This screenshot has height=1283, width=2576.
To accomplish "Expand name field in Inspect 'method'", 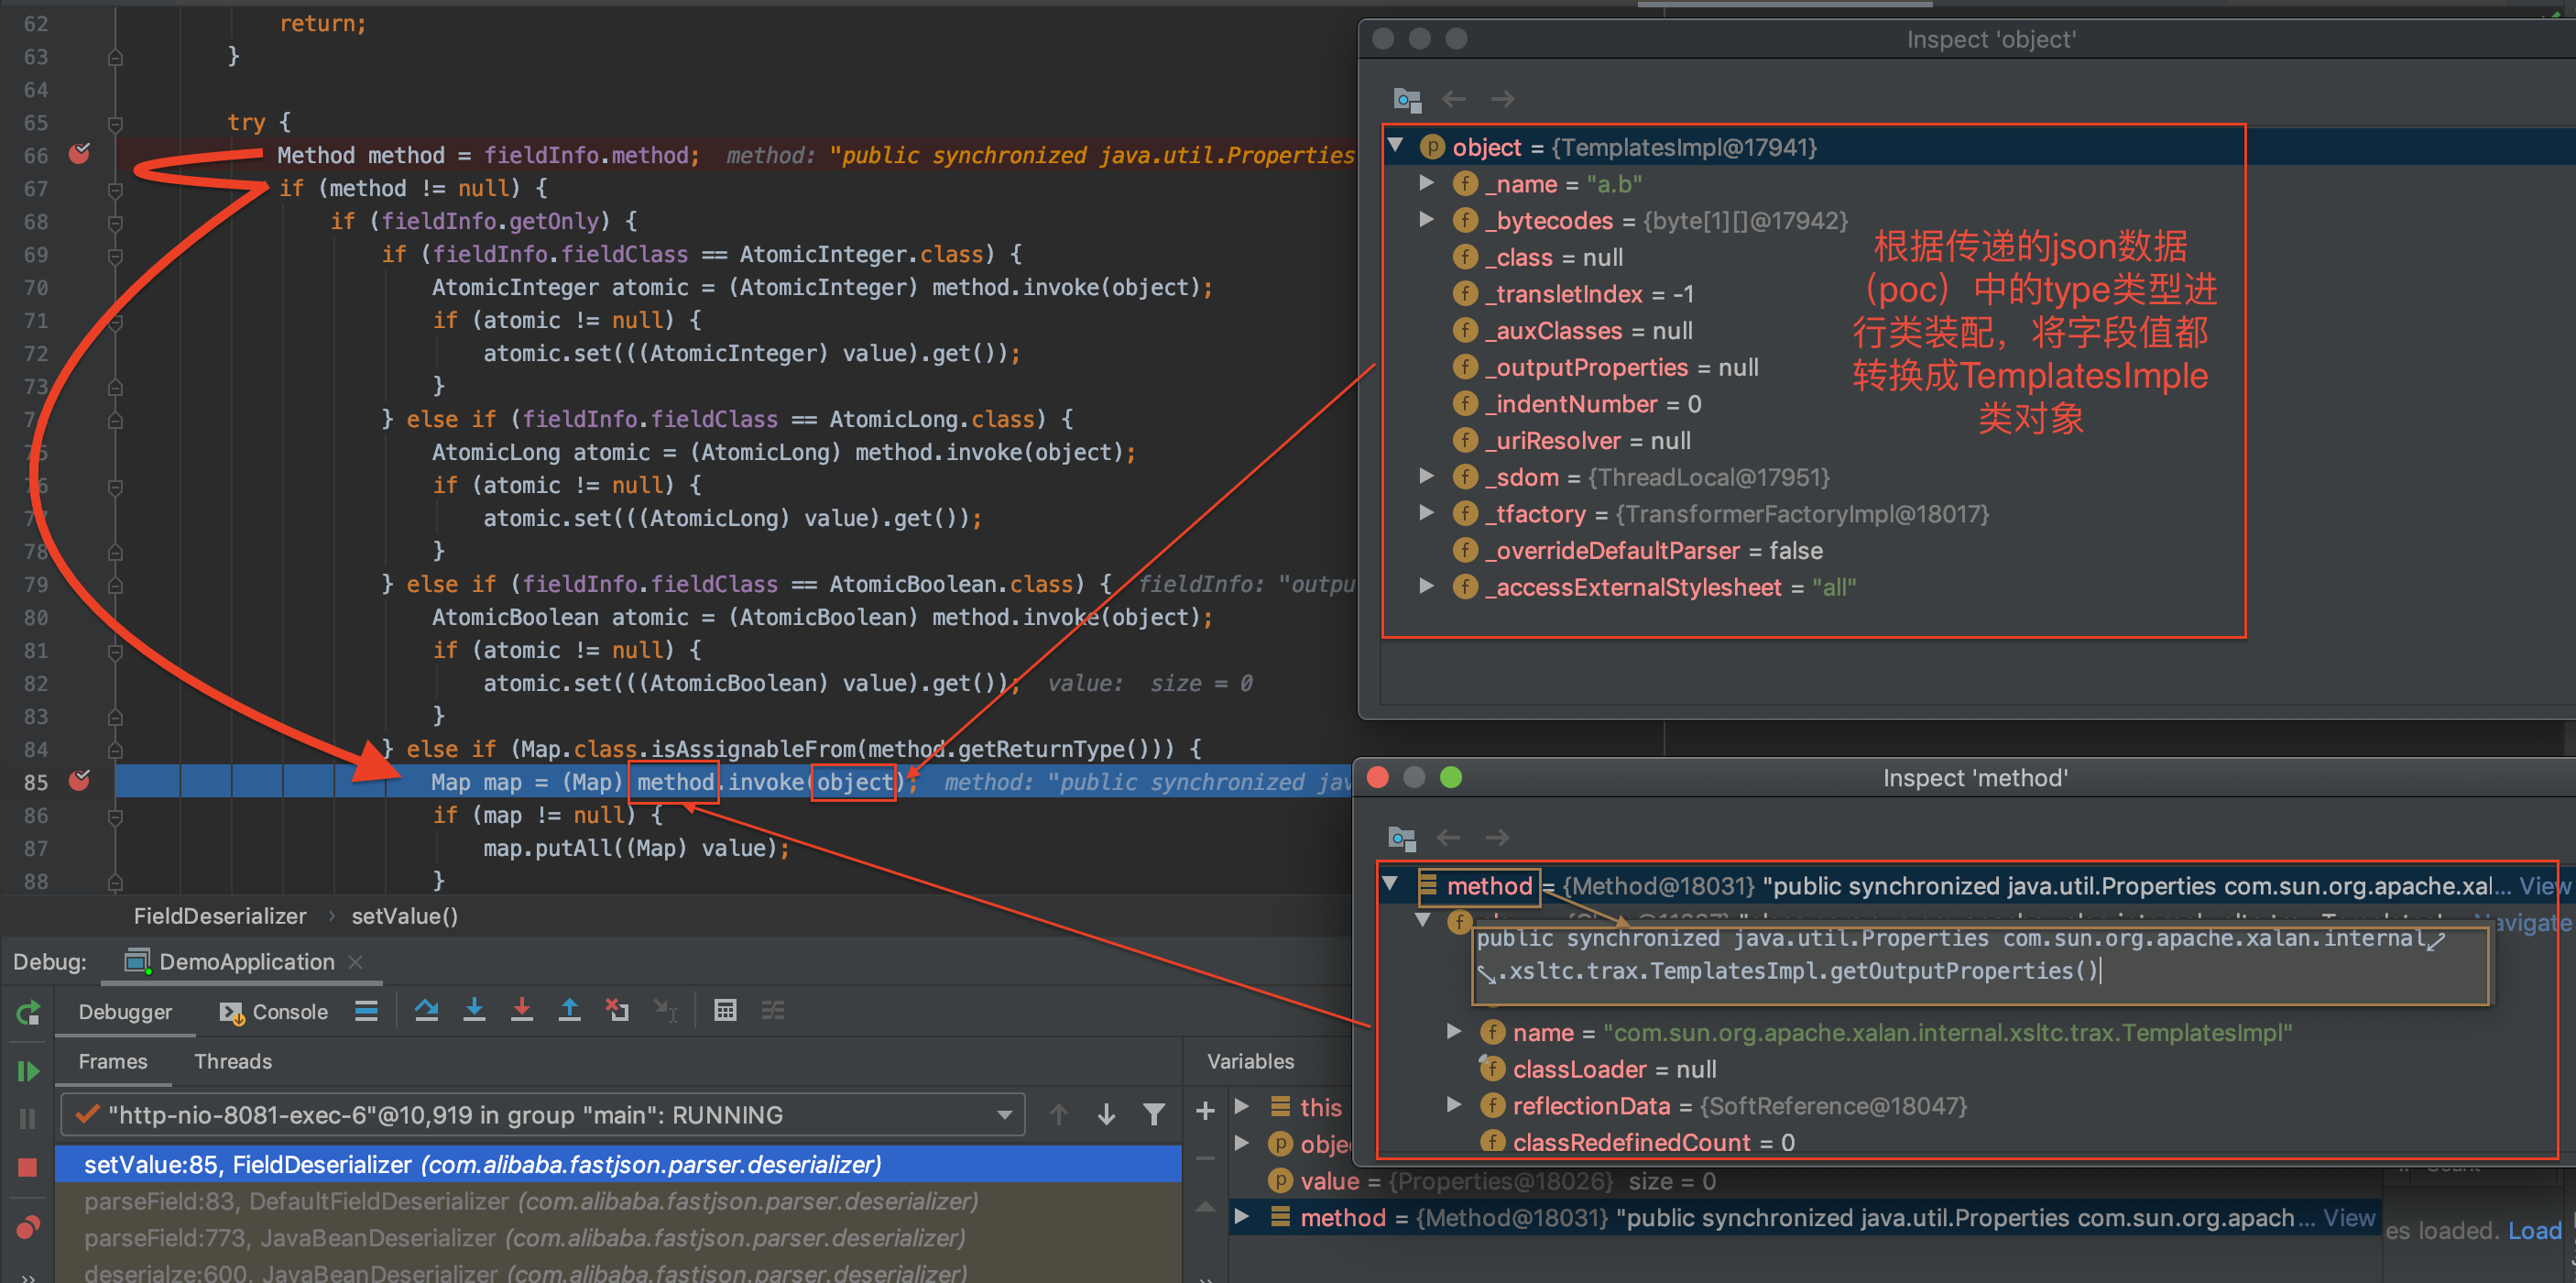I will point(1455,1031).
